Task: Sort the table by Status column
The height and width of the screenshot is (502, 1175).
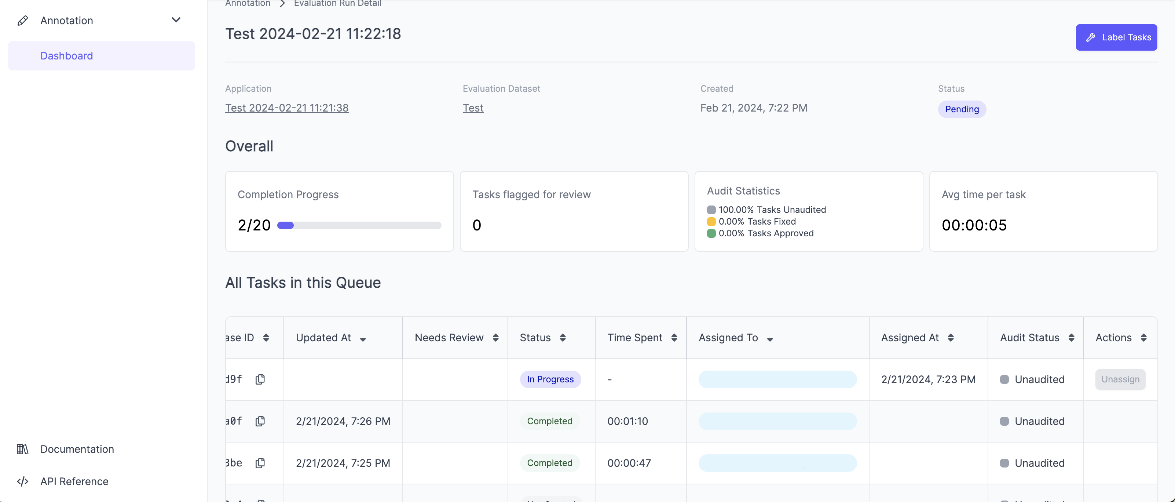Action: (563, 338)
